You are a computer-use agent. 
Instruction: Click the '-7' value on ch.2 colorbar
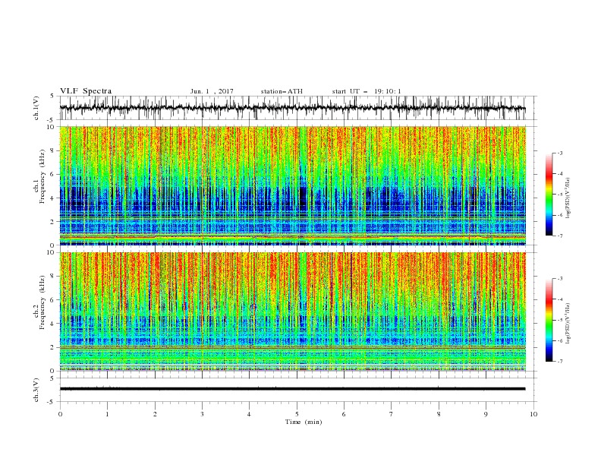click(x=559, y=362)
